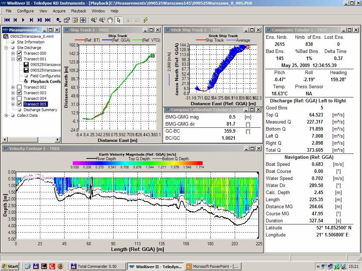Click the first dotted grid toolbar icon

pyautogui.click(x=129, y=20)
